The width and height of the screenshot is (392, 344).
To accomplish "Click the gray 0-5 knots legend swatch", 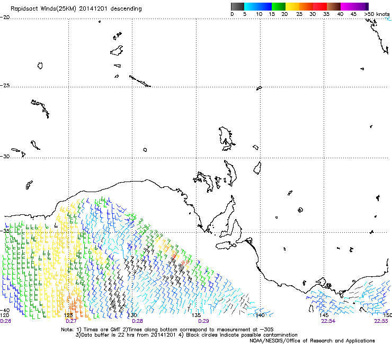I will [x=237, y=6].
